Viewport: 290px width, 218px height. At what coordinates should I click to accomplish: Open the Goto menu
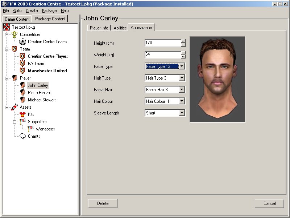tap(17, 11)
